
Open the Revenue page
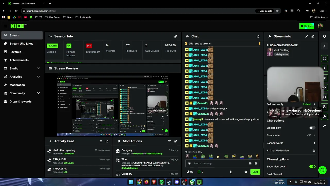(22, 52)
